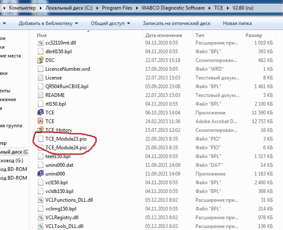
Task: Select the unins000.dat file icon
Action: point(40,165)
